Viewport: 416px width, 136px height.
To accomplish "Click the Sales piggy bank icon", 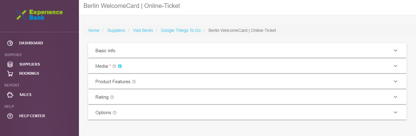I will point(10,95).
